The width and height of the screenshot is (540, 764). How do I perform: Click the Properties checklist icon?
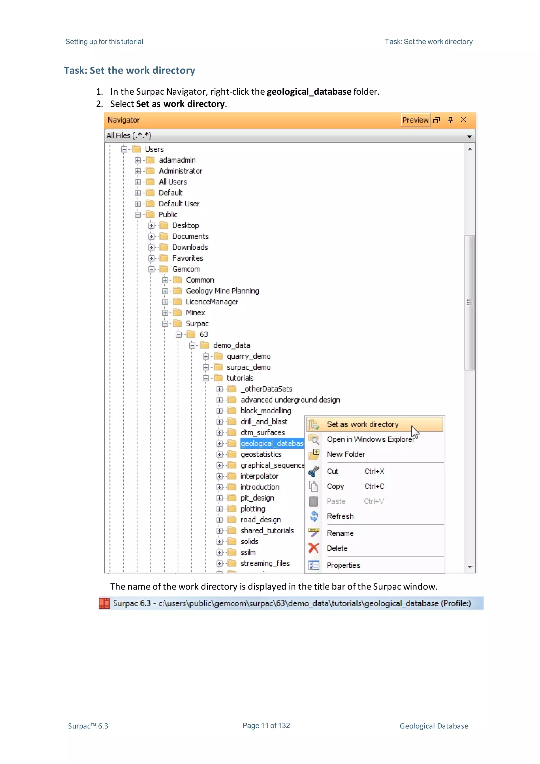314,565
